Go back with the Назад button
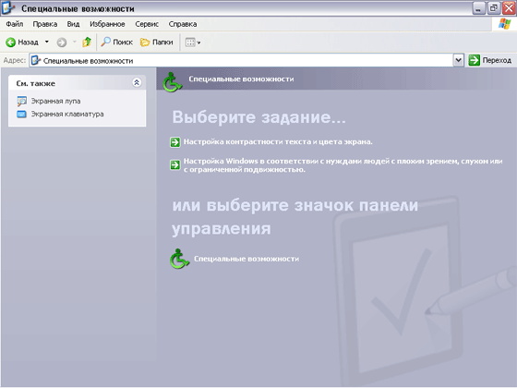517x388 pixels. (22, 42)
